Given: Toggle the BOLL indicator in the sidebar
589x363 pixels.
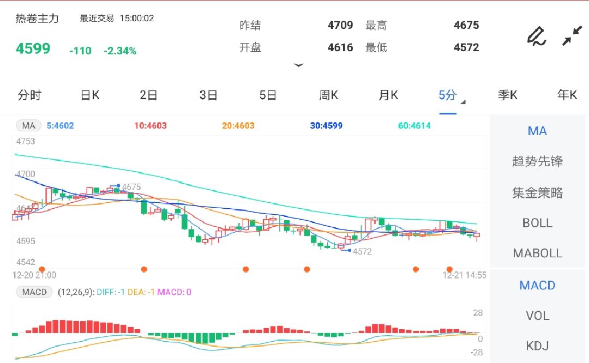Looking at the screenshot, I should click(x=537, y=222).
